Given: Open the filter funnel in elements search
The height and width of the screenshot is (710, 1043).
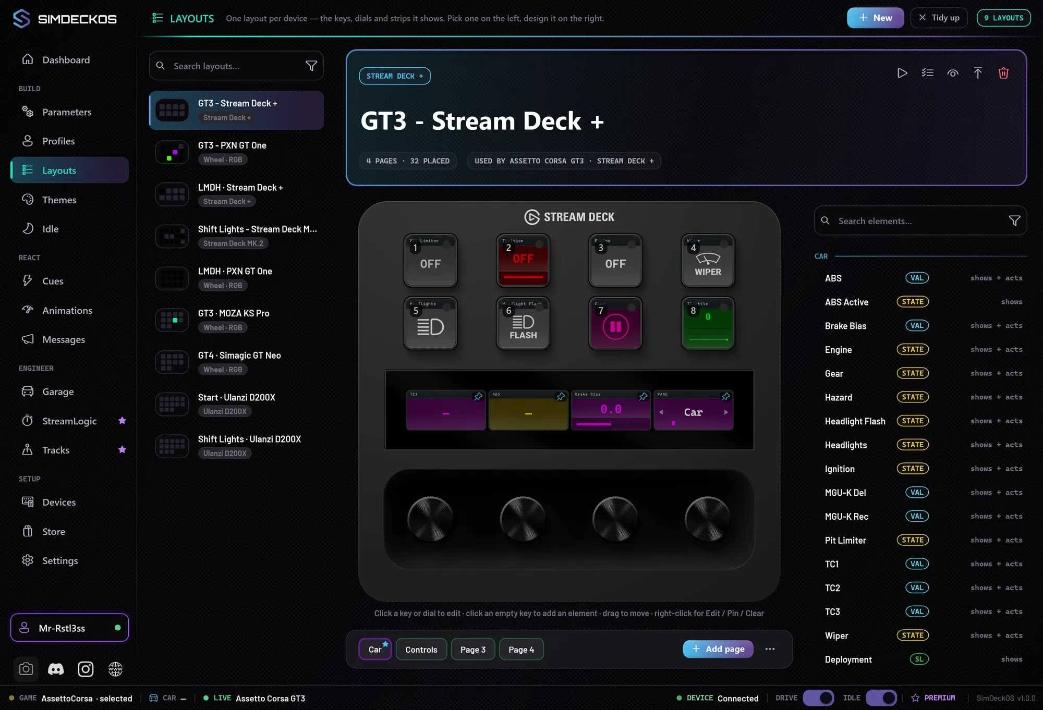Looking at the screenshot, I should pos(1014,221).
